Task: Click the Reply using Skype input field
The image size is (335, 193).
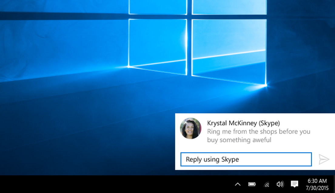Action: [x=246, y=159]
